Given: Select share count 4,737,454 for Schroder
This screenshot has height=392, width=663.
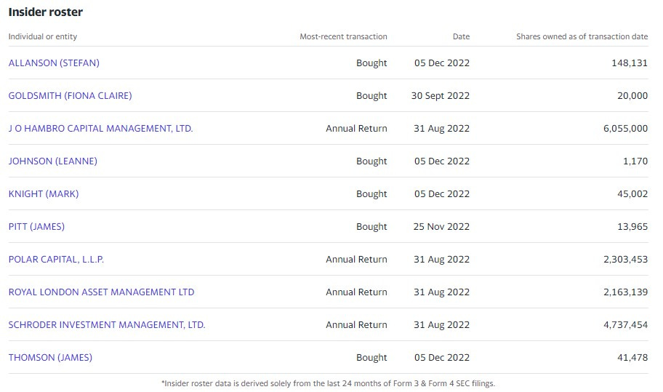Looking at the screenshot, I should point(625,325).
